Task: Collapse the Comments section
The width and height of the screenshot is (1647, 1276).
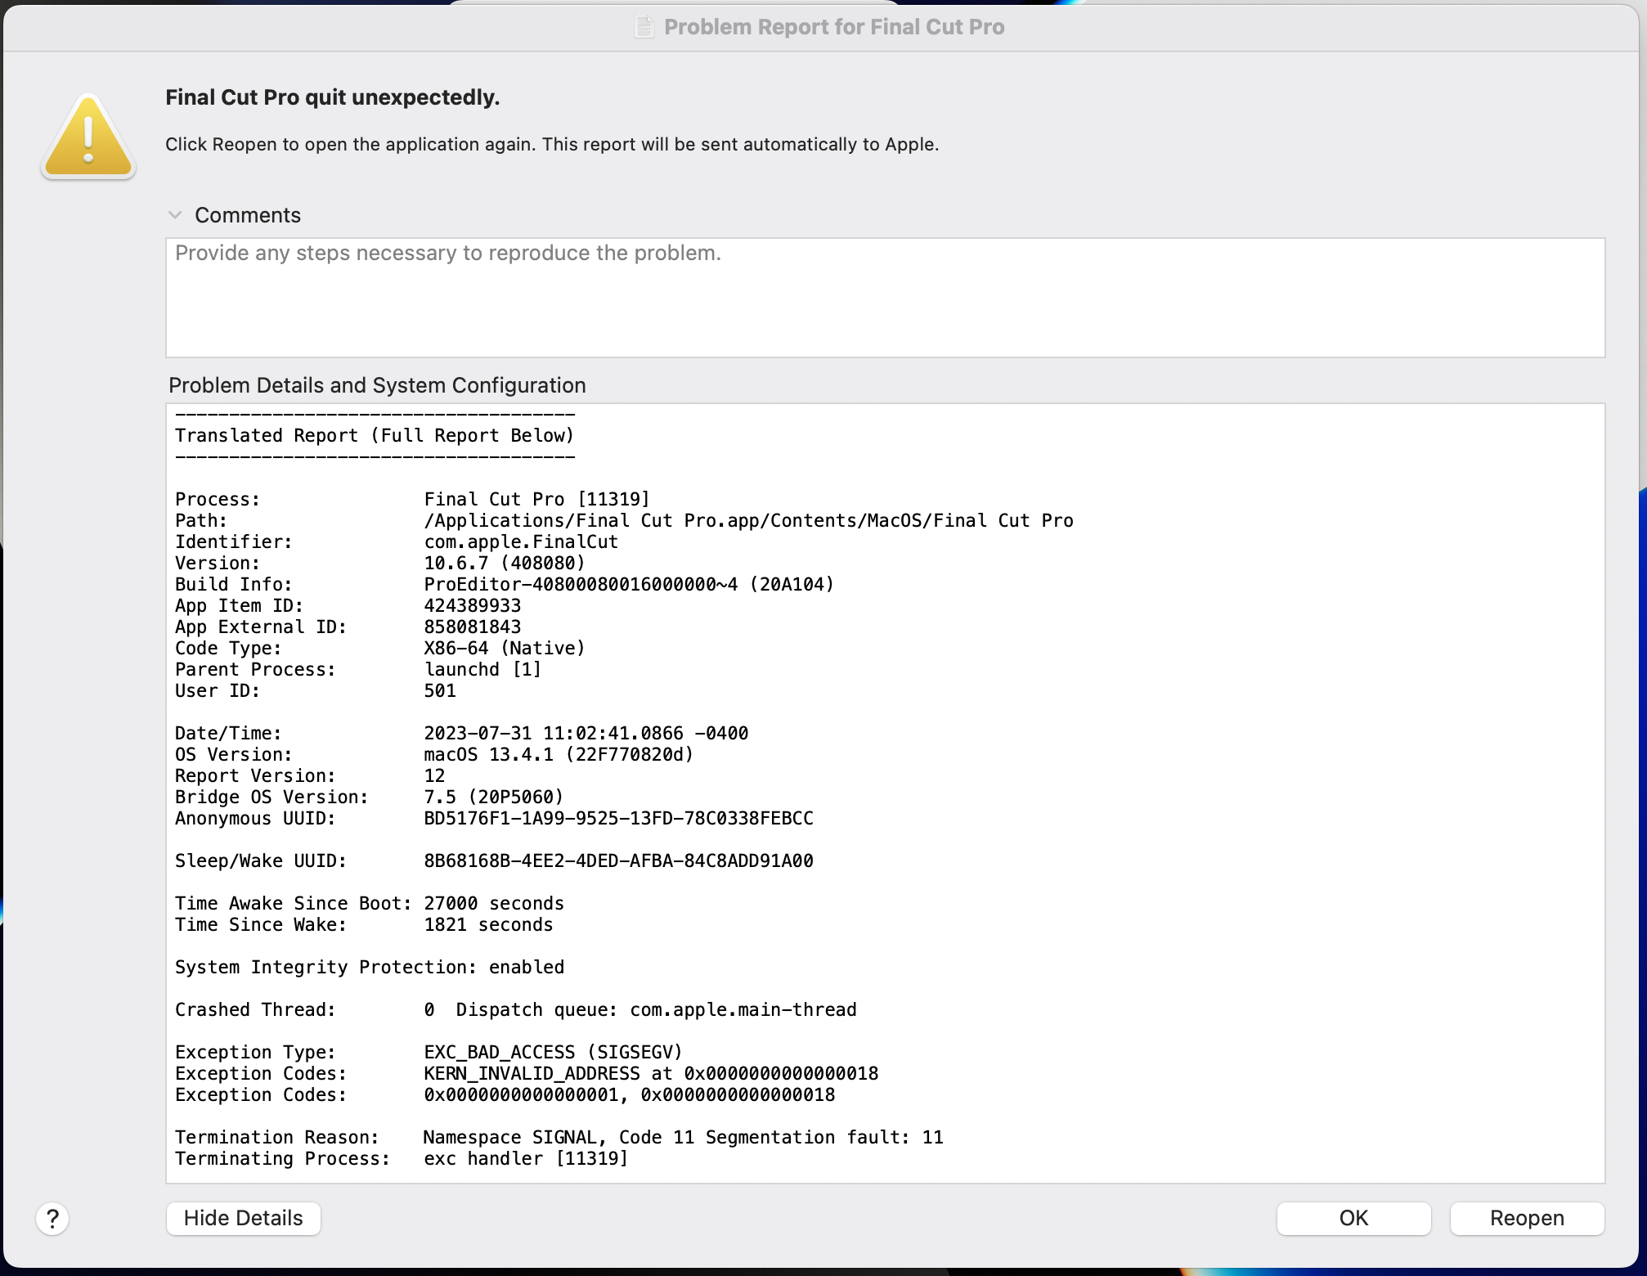Action: coord(175,214)
